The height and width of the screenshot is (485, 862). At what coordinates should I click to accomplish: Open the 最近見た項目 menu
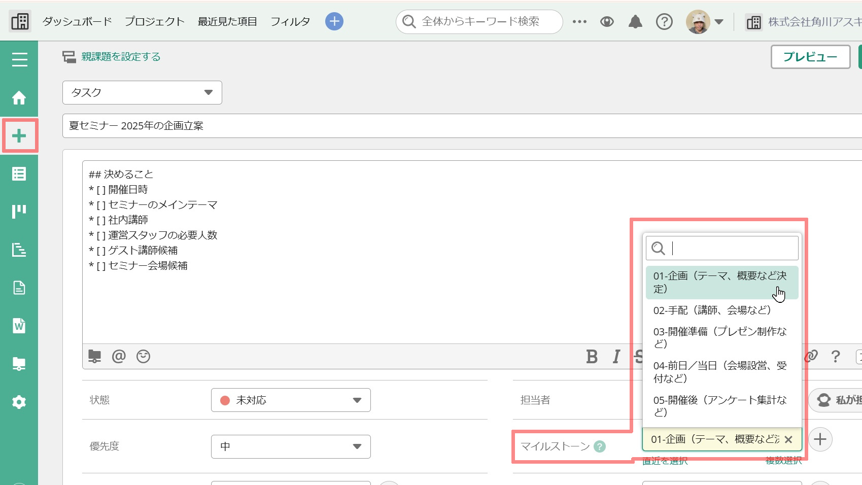pyautogui.click(x=227, y=22)
